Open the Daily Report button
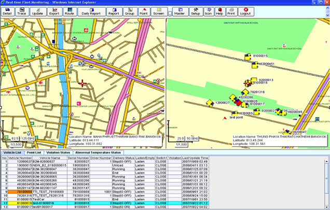 91,11
